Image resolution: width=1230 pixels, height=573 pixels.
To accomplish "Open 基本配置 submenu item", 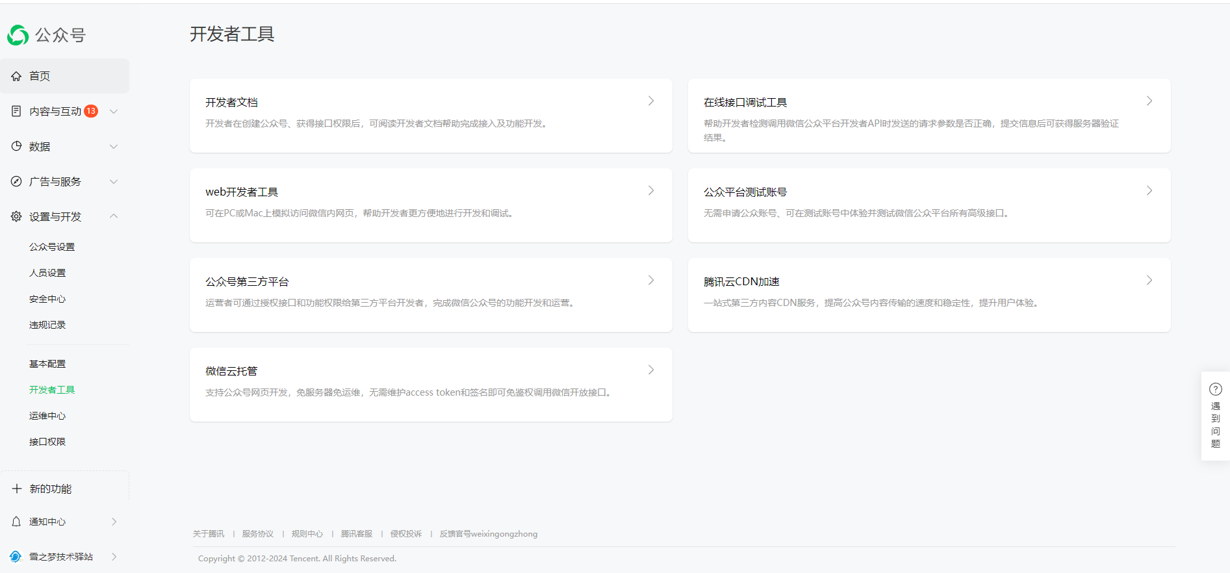I will 47,364.
